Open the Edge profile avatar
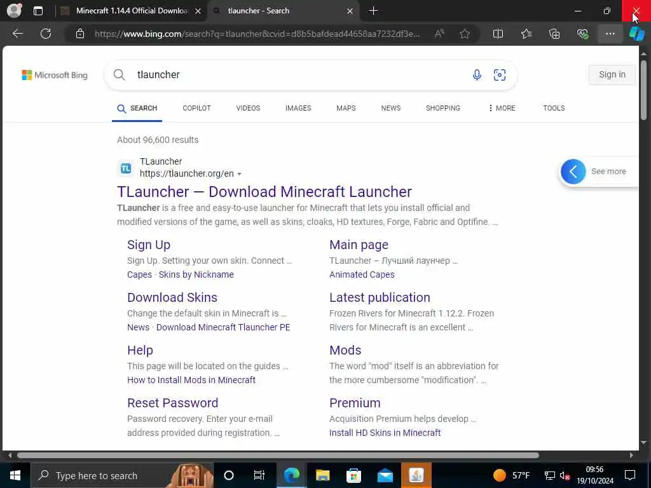Screen dimensions: 651x488 tap(14, 10)
